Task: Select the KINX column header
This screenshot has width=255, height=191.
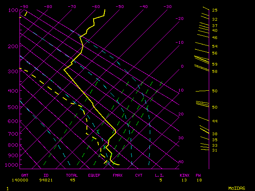Action: (184, 175)
